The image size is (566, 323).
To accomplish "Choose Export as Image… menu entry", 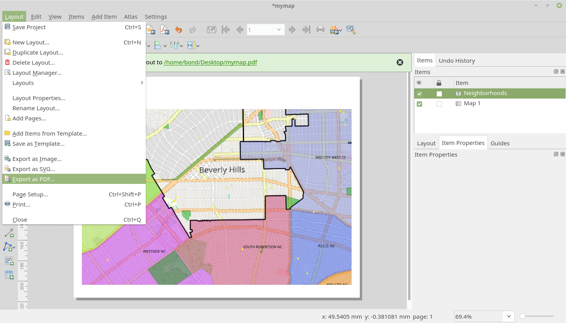I will [x=74, y=159].
